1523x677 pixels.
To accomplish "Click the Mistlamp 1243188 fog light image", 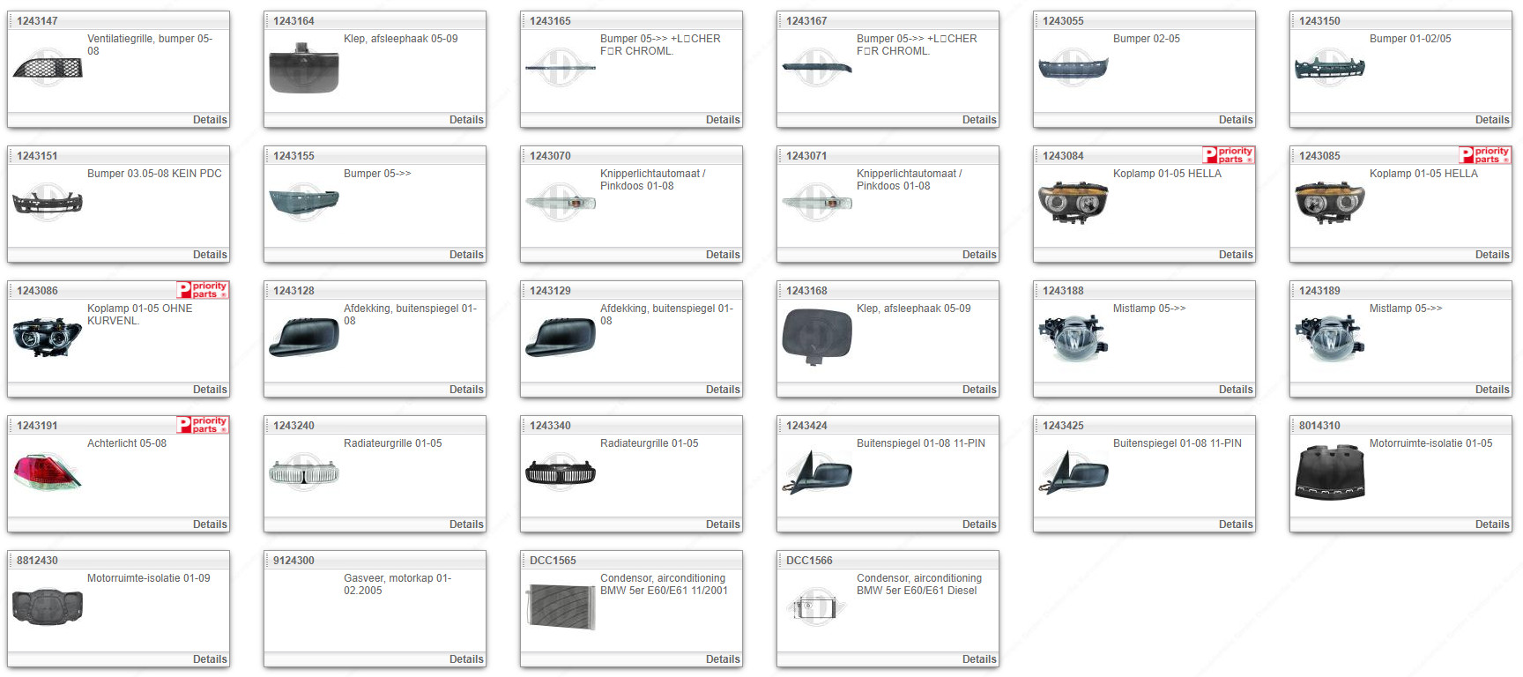I will [1074, 338].
